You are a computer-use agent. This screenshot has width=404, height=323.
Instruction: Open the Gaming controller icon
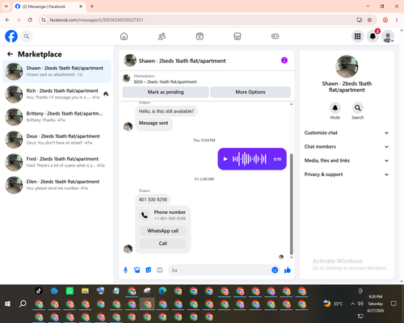[x=275, y=36]
